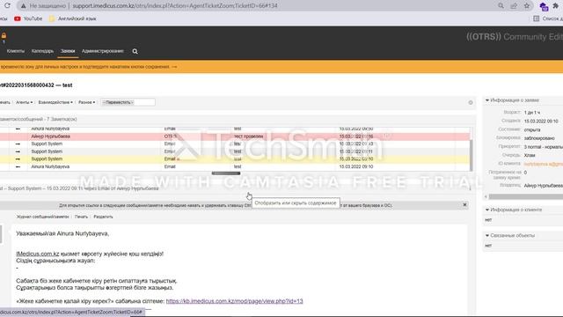The image size is (563, 317).
Task: Click the priority value '3 normal'
Action: click(x=544, y=147)
